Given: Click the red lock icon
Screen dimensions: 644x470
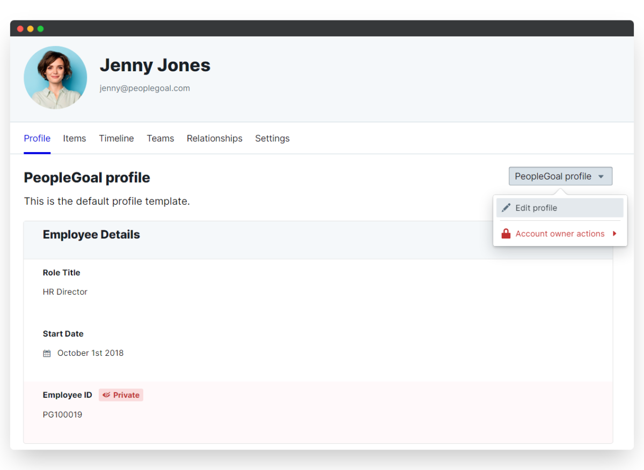Looking at the screenshot, I should pos(506,234).
